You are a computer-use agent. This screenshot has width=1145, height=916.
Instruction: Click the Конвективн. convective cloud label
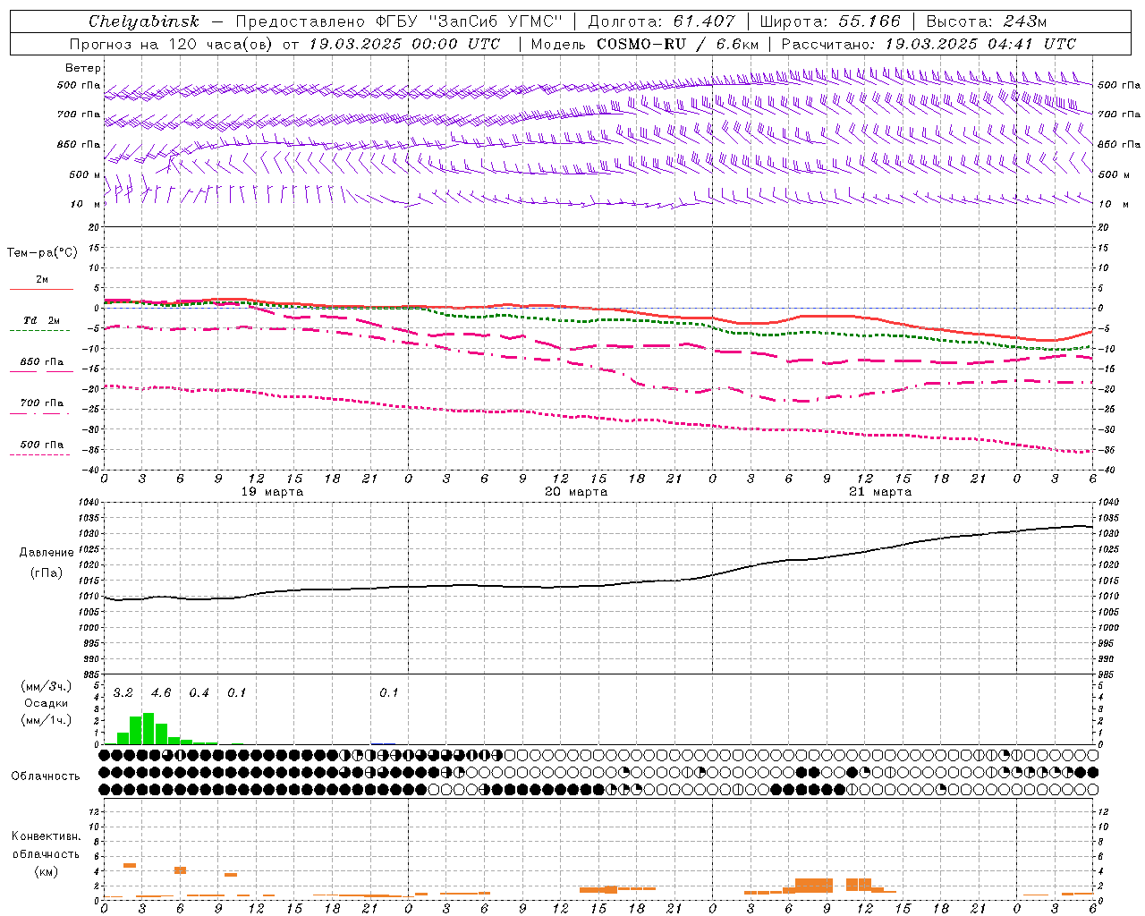[46, 836]
